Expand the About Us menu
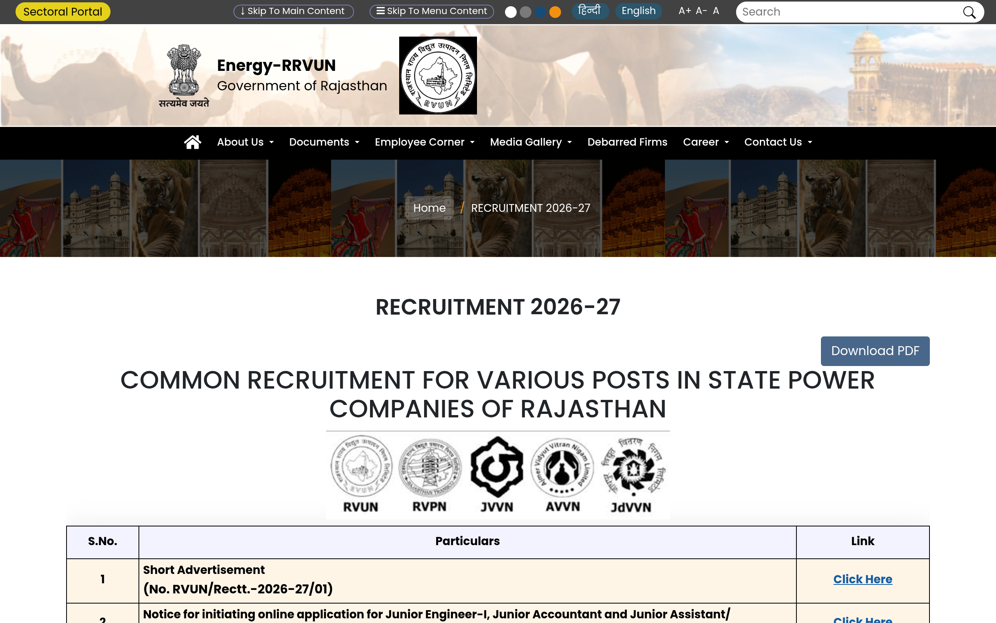996x623 pixels. coord(245,142)
